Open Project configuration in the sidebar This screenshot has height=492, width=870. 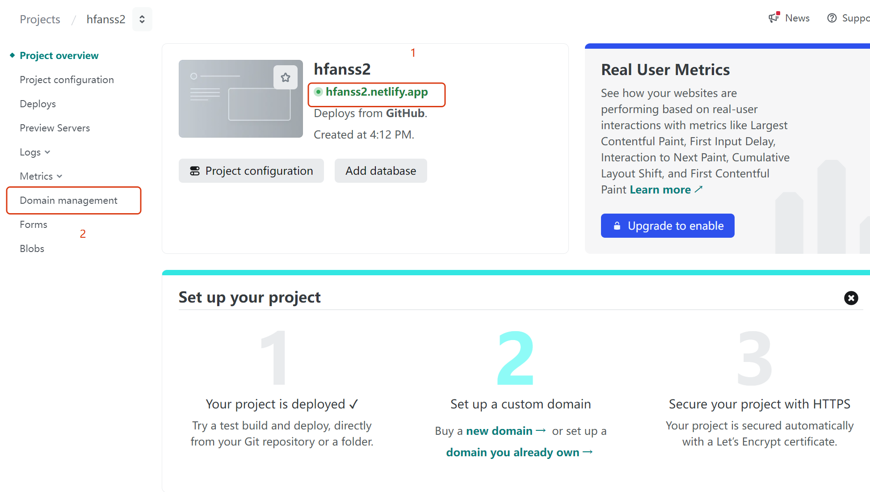(x=67, y=80)
